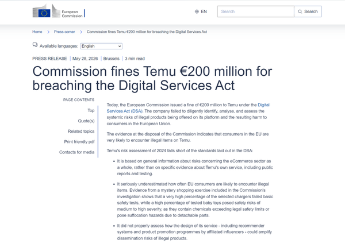The width and height of the screenshot is (345, 243).
Task: Jump to Contacts for media section
Action: pyautogui.click(x=76, y=152)
